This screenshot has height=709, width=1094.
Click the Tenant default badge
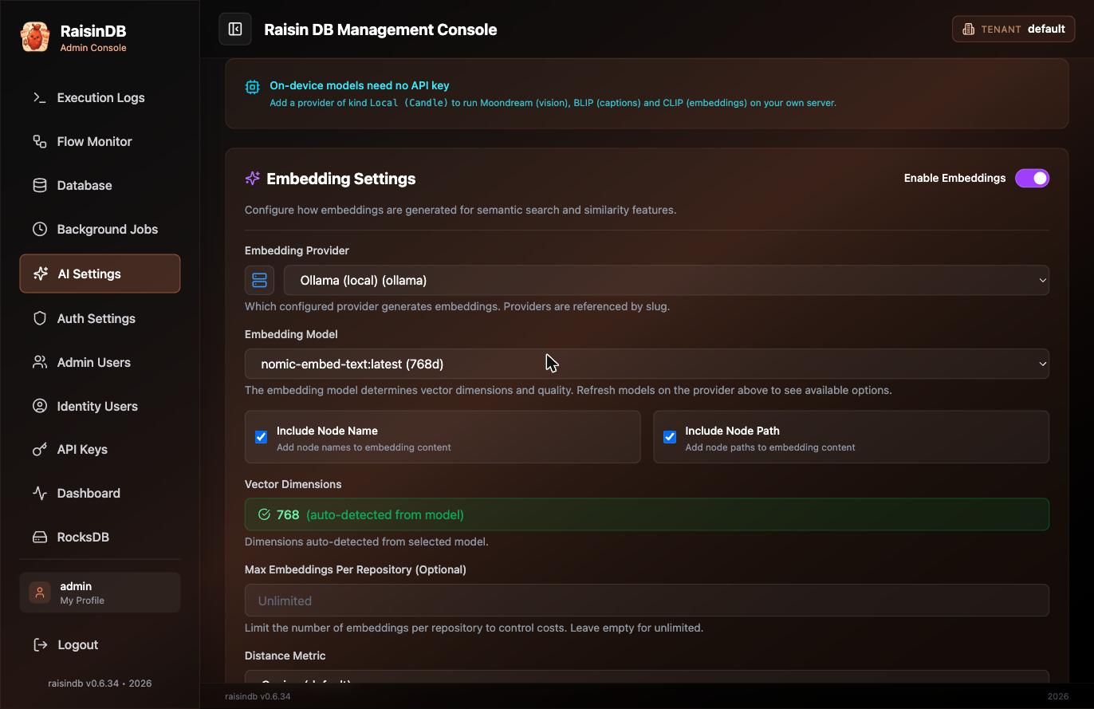[x=1013, y=29]
